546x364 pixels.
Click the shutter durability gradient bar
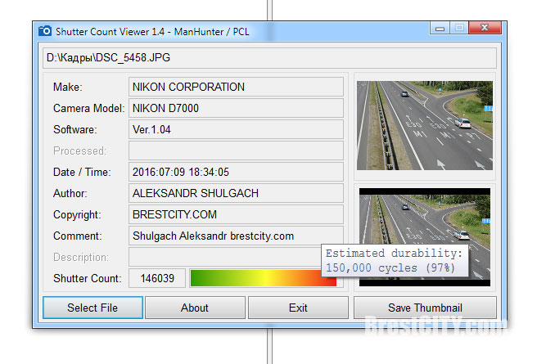click(264, 278)
